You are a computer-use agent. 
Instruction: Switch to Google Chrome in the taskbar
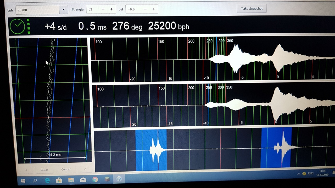pyautogui.click(x=95, y=179)
